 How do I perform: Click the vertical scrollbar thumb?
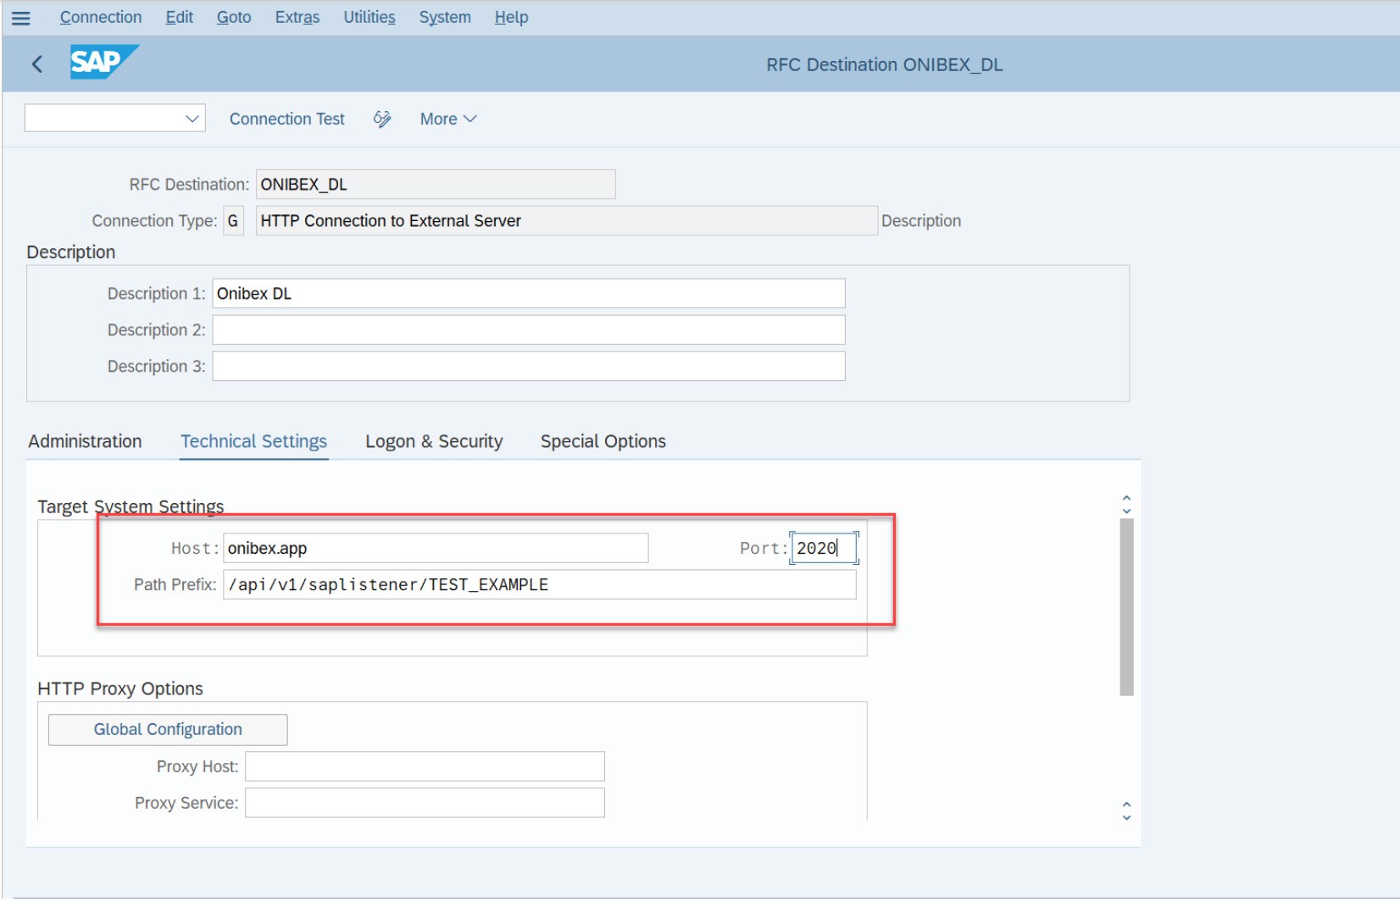click(1126, 607)
